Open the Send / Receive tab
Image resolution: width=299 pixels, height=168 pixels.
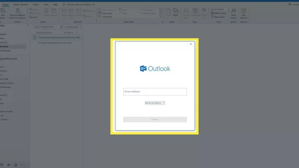21,4
